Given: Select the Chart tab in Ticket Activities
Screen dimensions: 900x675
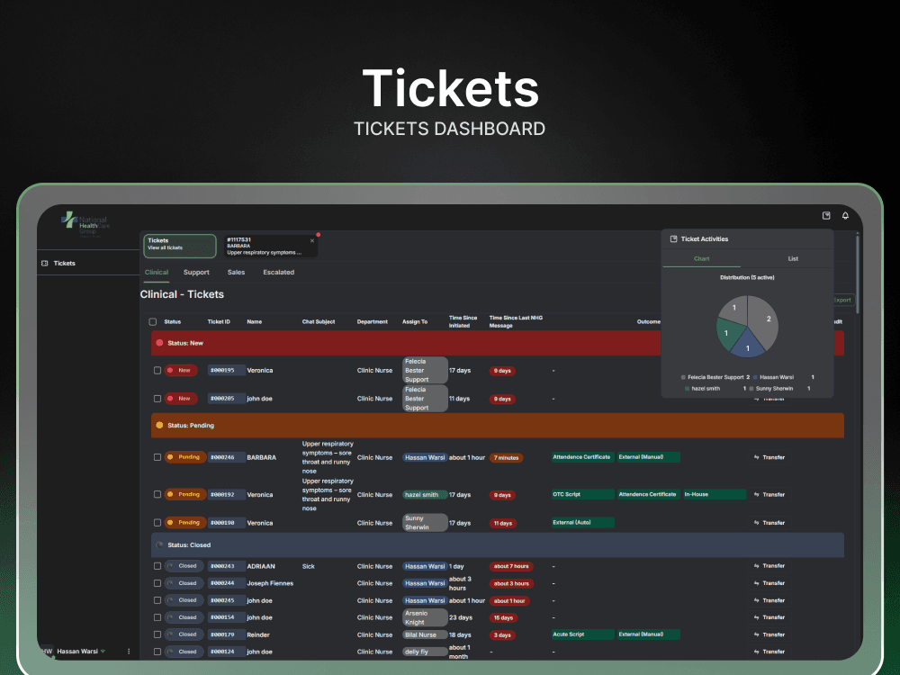Looking at the screenshot, I should [701, 259].
